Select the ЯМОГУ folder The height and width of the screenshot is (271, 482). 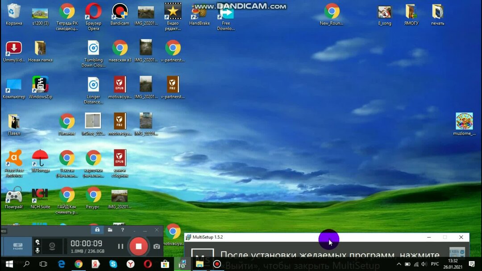(411, 15)
